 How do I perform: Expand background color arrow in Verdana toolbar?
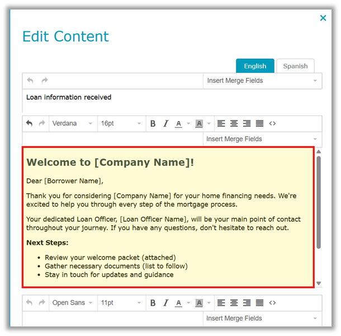(x=209, y=124)
